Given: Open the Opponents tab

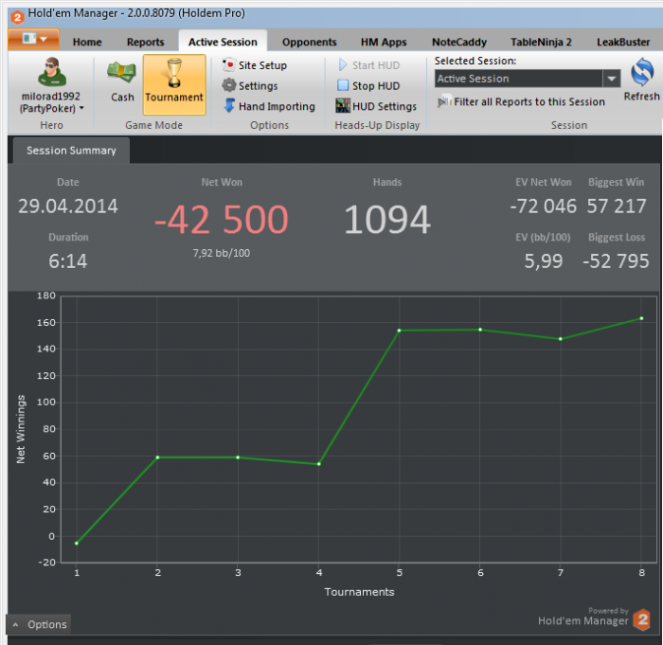Looking at the screenshot, I should pyautogui.click(x=309, y=42).
